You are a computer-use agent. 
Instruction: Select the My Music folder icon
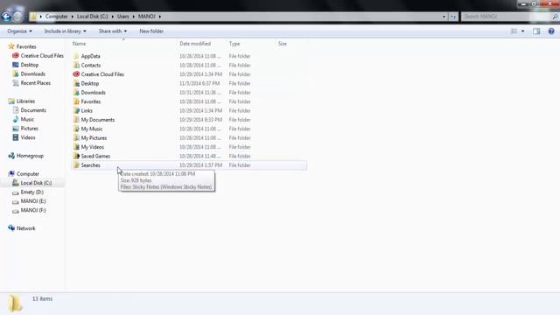click(76, 129)
